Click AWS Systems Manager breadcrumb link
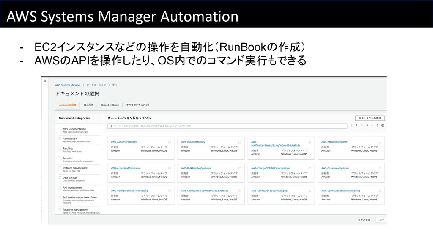Viewport: 433px width, 244px height. click(x=68, y=85)
